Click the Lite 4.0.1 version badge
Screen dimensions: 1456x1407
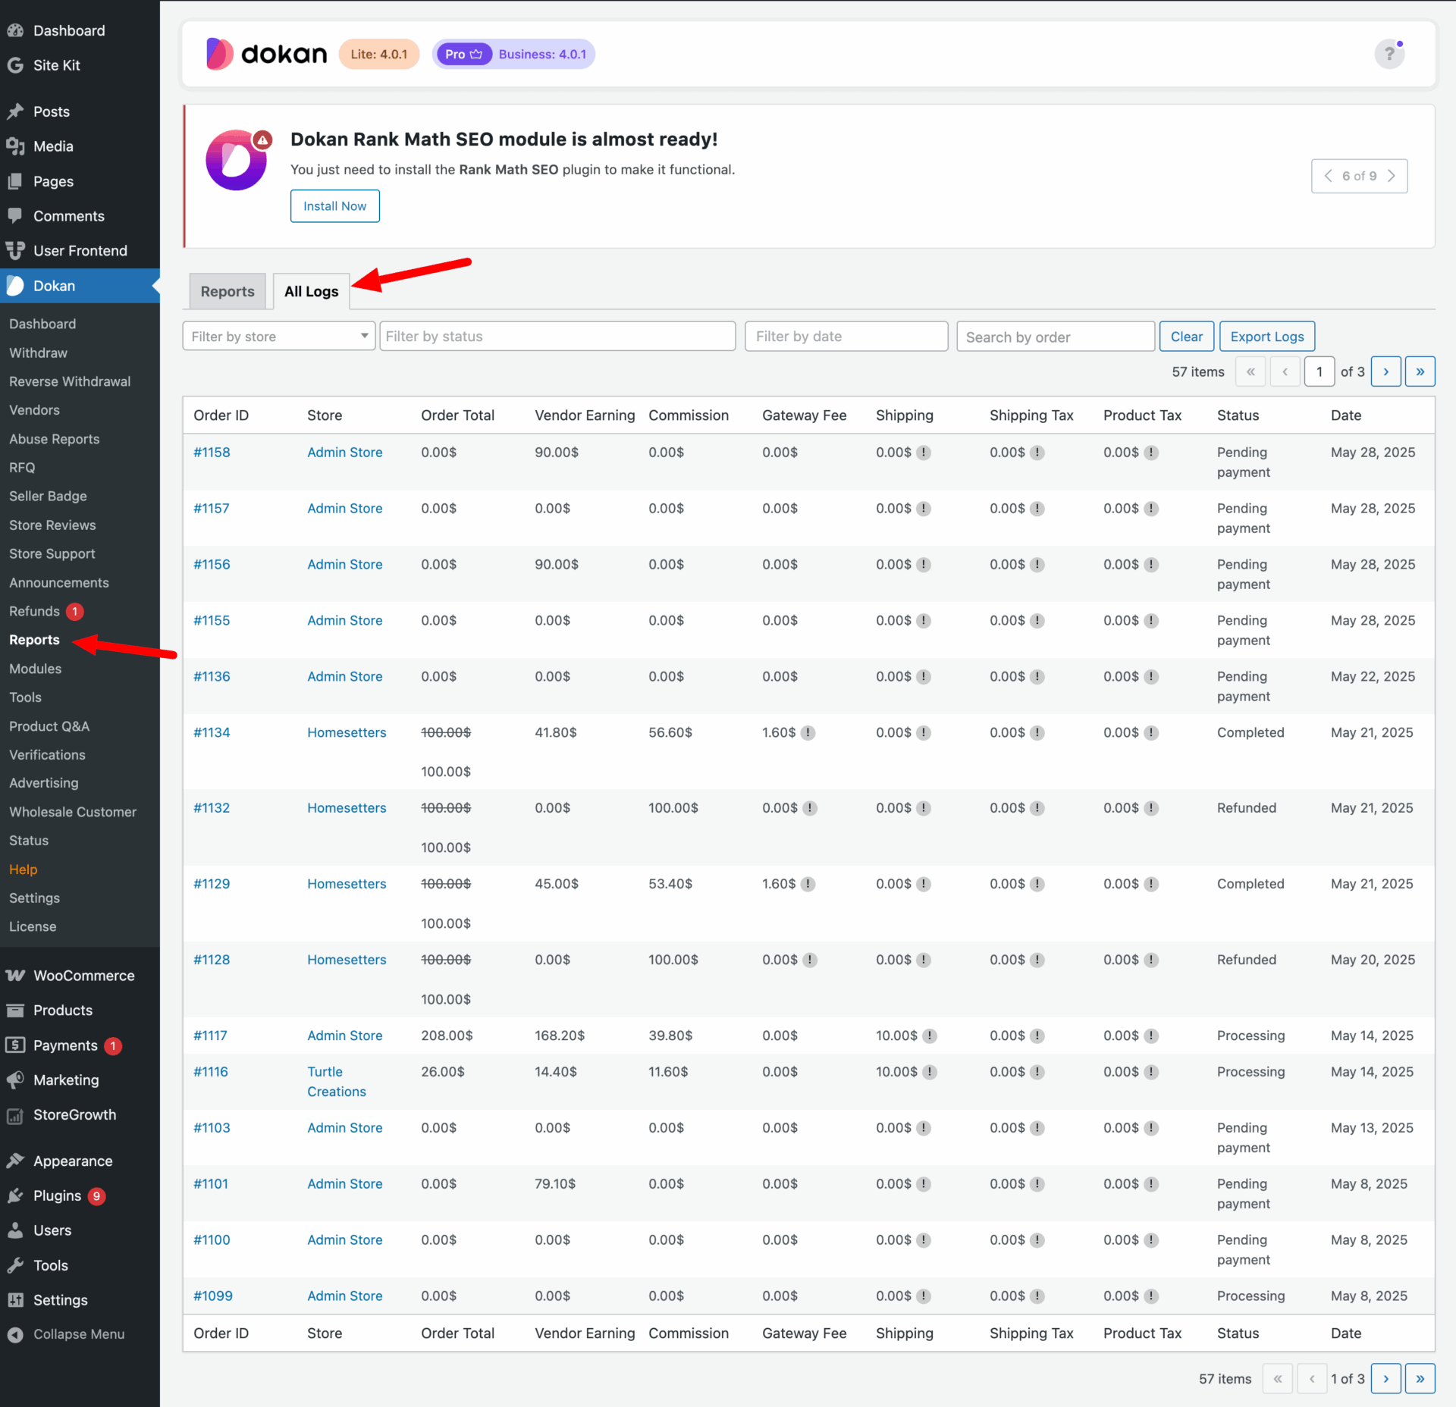click(379, 54)
